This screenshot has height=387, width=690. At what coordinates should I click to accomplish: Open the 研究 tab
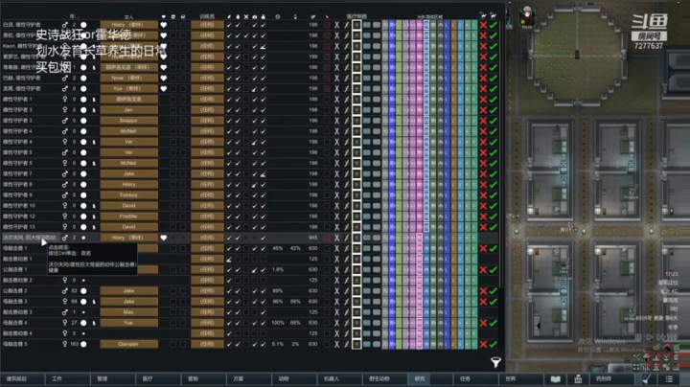430,378
